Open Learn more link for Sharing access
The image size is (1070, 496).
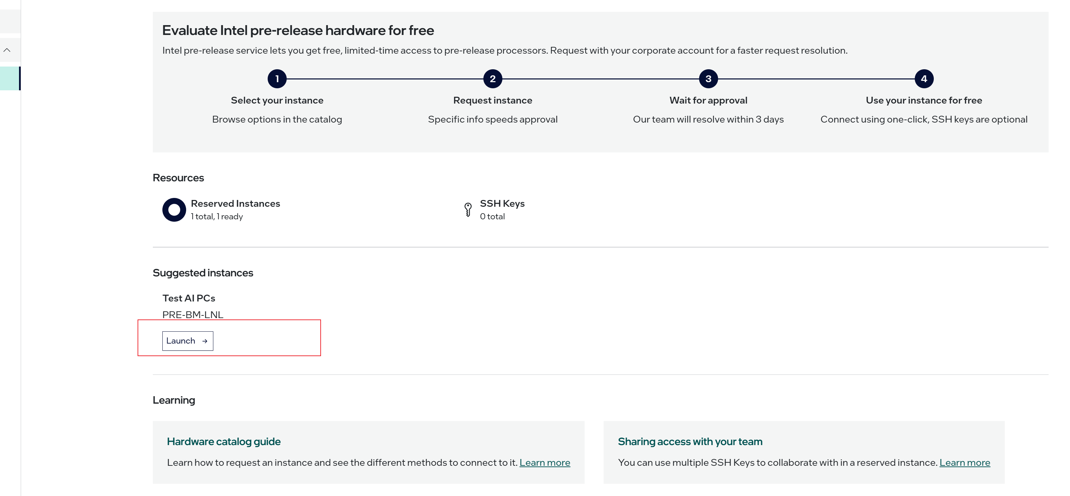click(964, 462)
